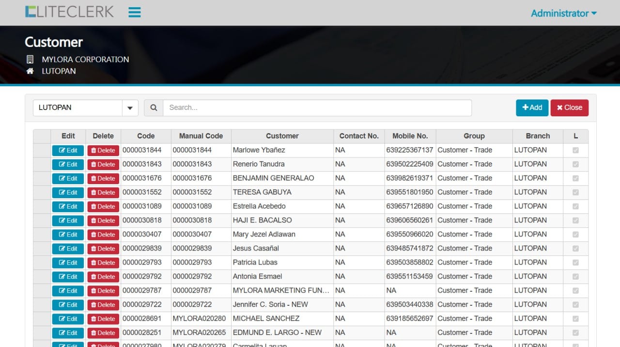This screenshot has width=620, height=347.
Task: Click the magnifier search icon
Action: (154, 108)
